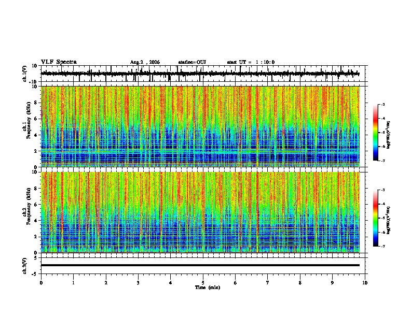Click the '-3' label on the ch.1 color bar
411x317 pixels.
[x=382, y=104]
